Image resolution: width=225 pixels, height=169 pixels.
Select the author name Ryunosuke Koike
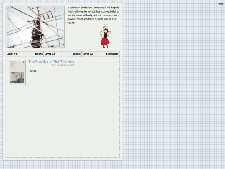pyautogui.click(x=63, y=65)
